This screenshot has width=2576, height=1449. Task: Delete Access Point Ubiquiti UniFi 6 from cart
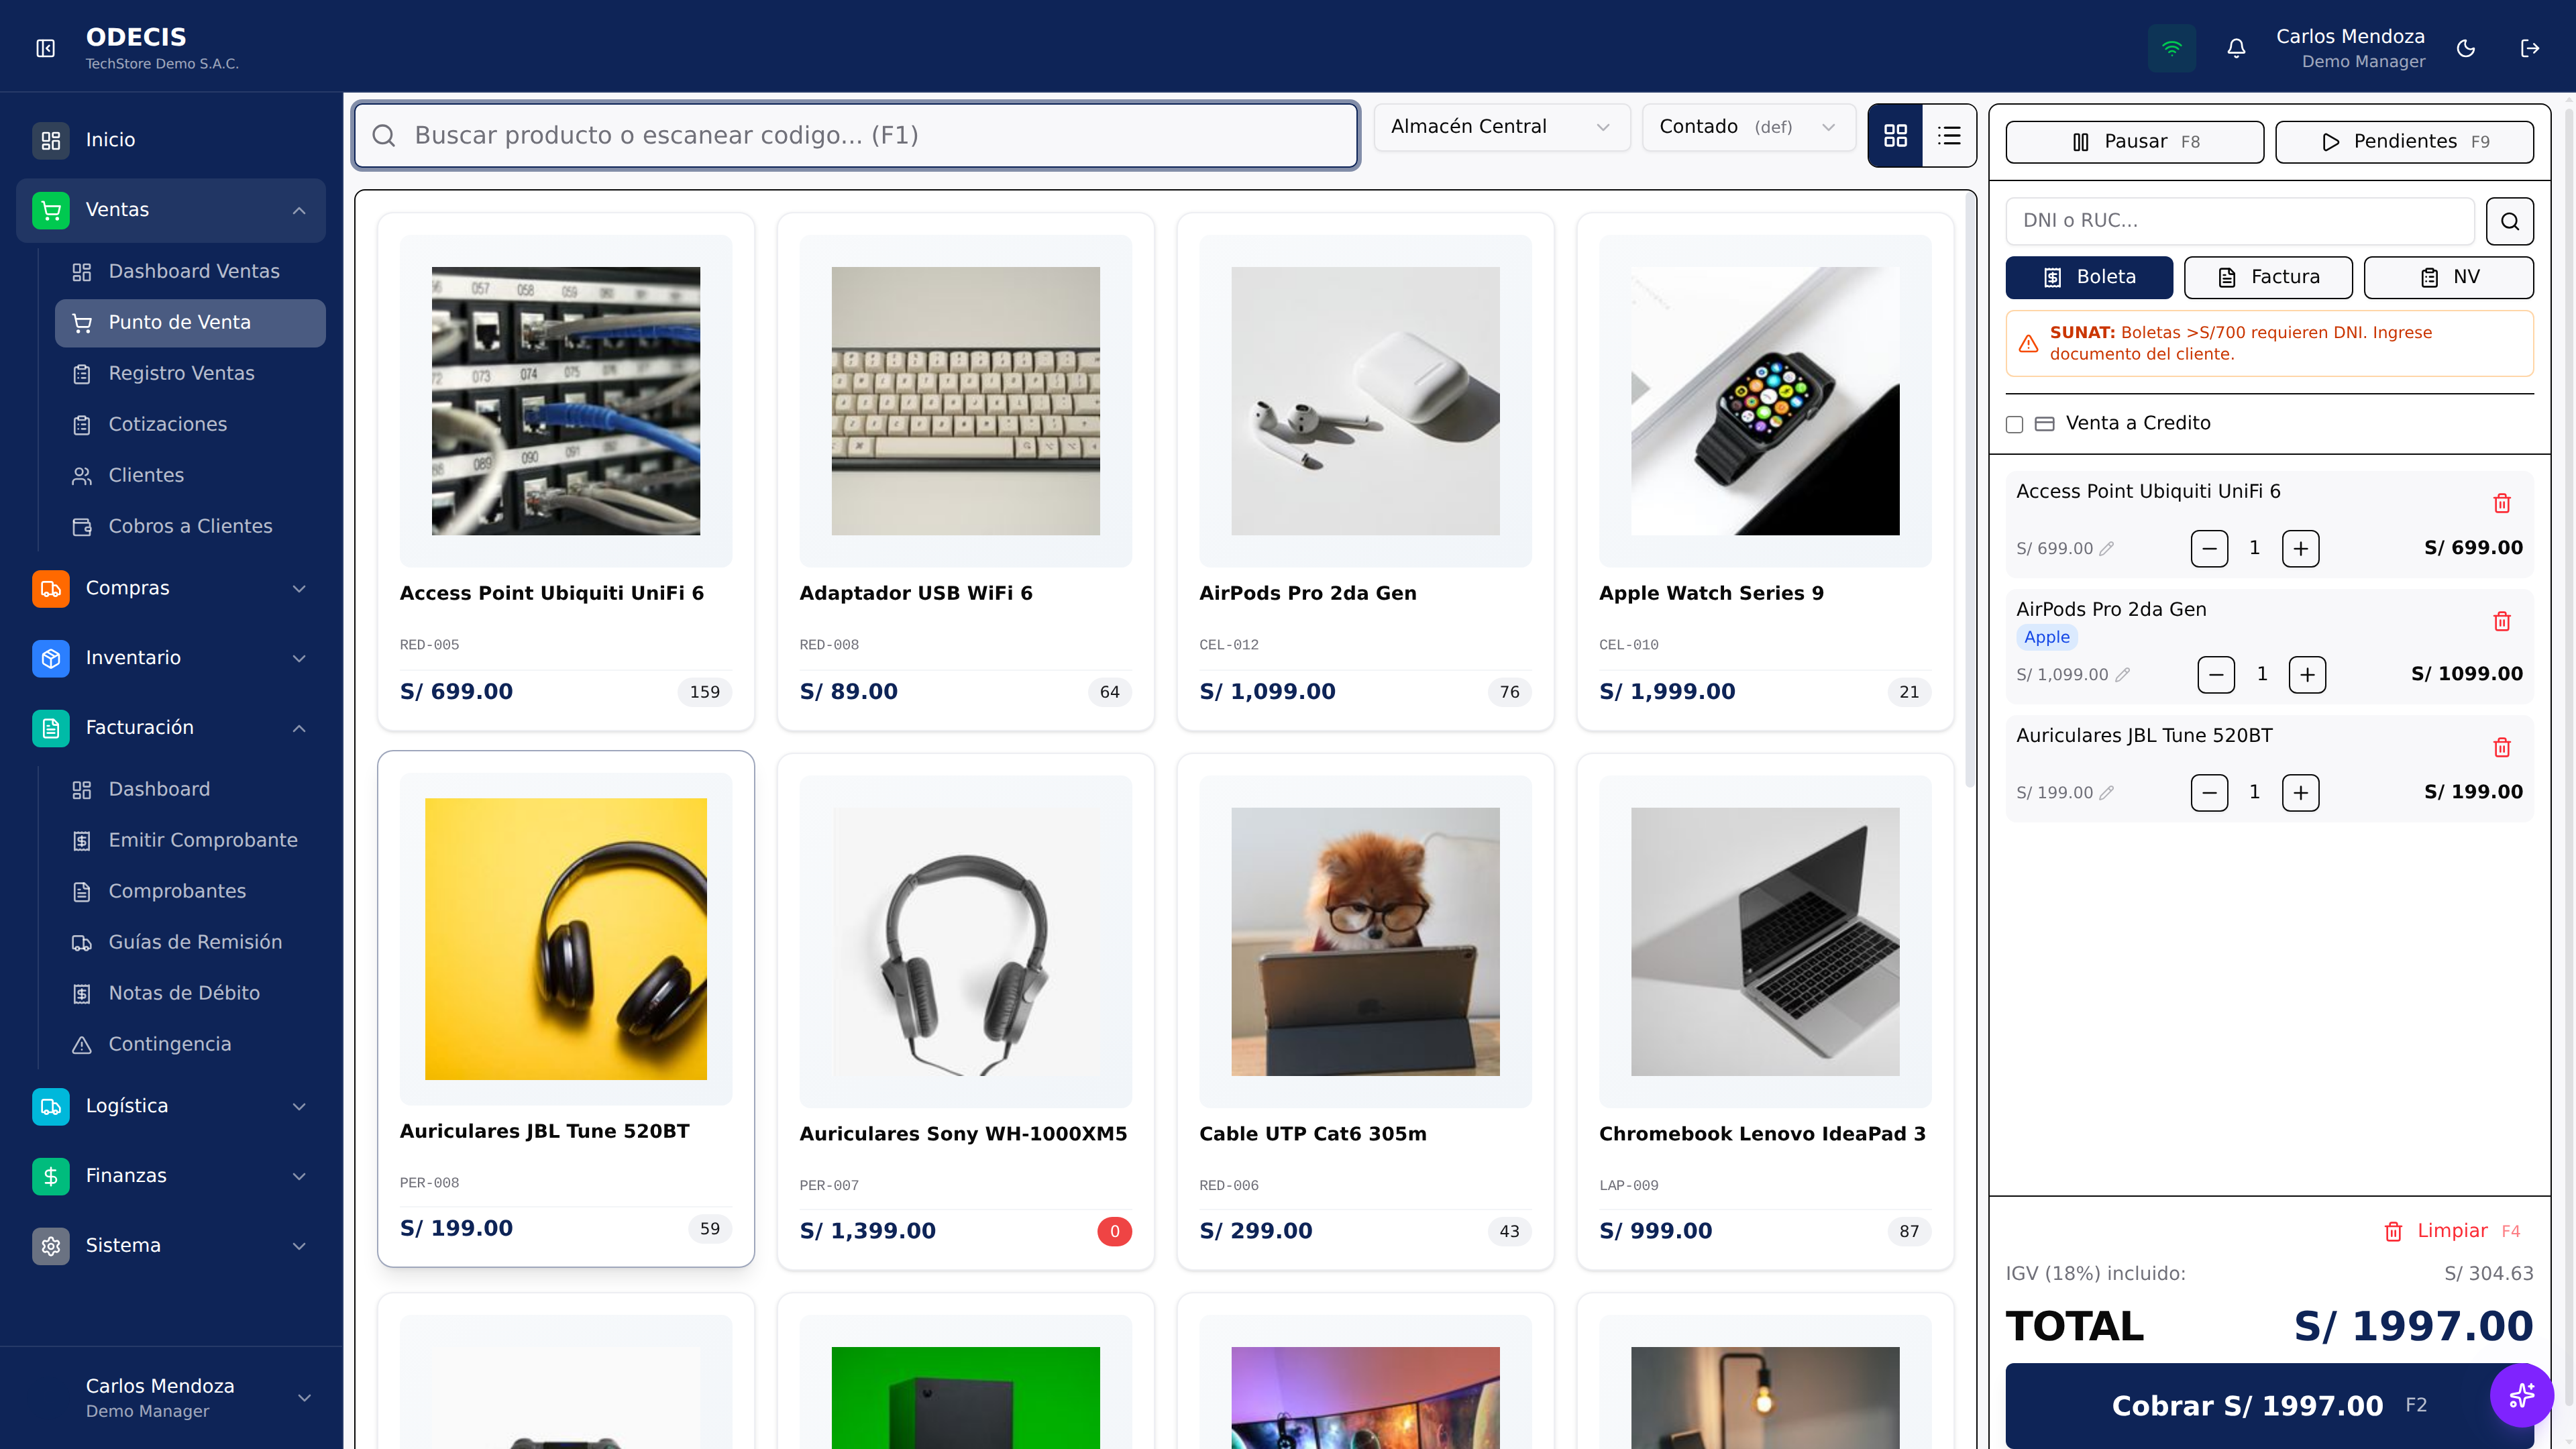(x=2502, y=503)
